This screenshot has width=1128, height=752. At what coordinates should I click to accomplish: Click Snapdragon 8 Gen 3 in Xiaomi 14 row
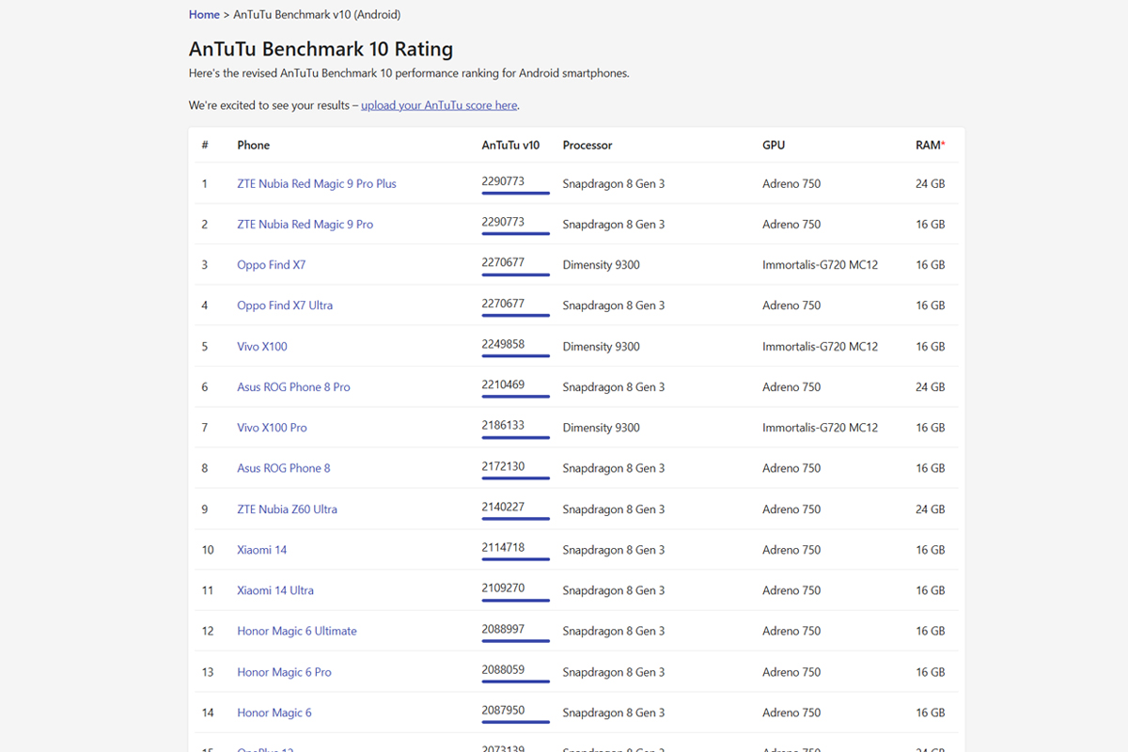pyautogui.click(x=614, y=550)
